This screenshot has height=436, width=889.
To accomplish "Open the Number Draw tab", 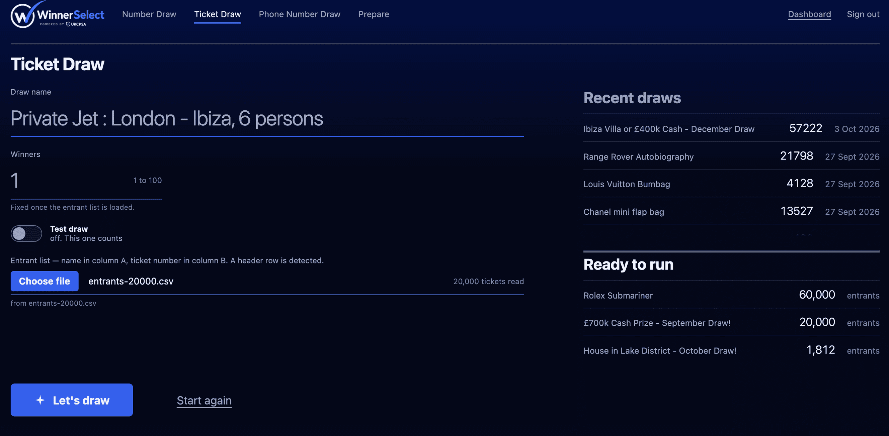I will coord(149,14).
